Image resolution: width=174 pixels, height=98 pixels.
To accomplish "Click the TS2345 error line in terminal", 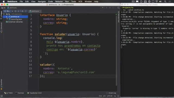I will pos(147,24).
